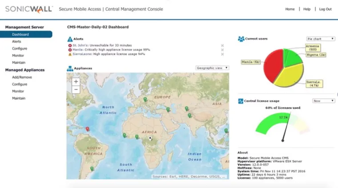Open the Help link

[307, 9]
